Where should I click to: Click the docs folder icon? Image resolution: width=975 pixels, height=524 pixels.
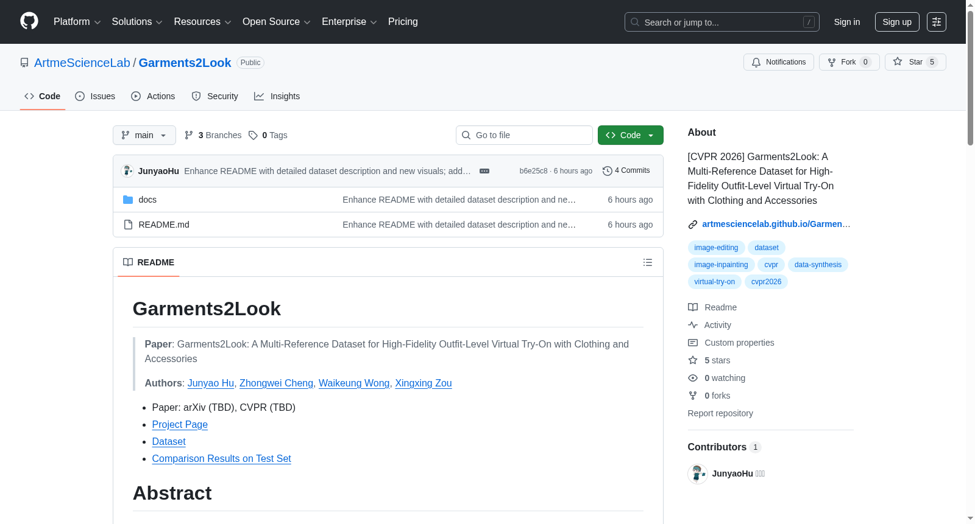coord(128,200)
